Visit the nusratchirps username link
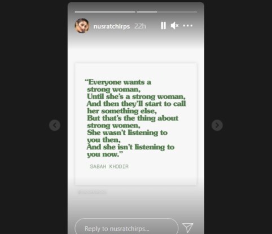 112,27
